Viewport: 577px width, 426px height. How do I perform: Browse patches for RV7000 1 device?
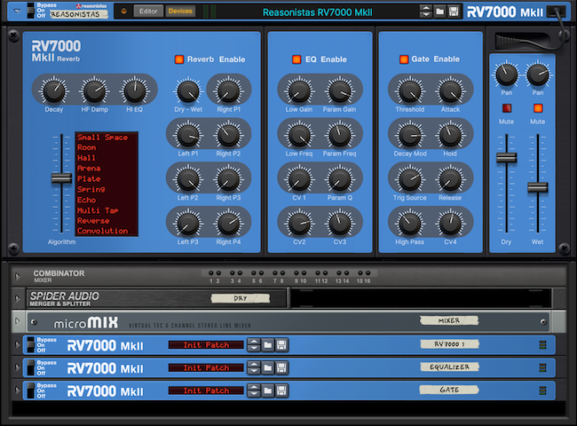click(x=268, y=345)
